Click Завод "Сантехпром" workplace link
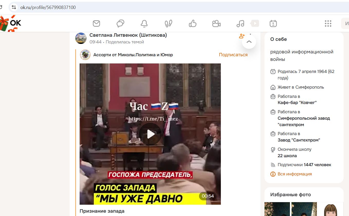This screenshot has height=216, width=349. click(299, 140)
